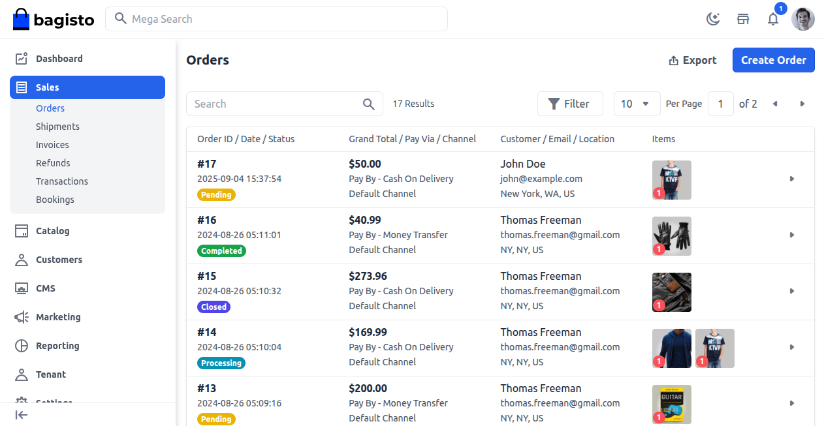This screenshot has width=824, height=426.
Task: Go to the CMS section
Action: click(x=46, y=288)
